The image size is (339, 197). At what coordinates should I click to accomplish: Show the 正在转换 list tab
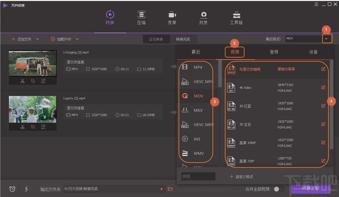(x=156, y=39)
